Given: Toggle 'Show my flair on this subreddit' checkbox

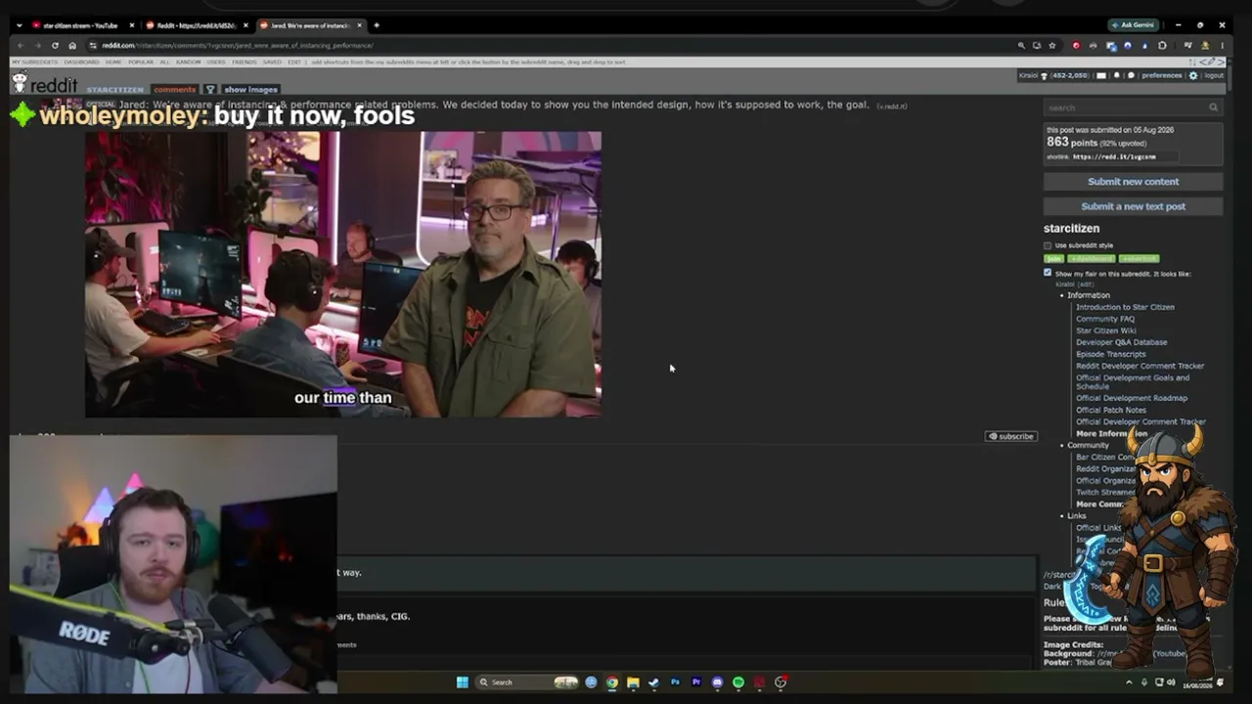Looking at the screenshot, I should click(x=1048, y=274).
